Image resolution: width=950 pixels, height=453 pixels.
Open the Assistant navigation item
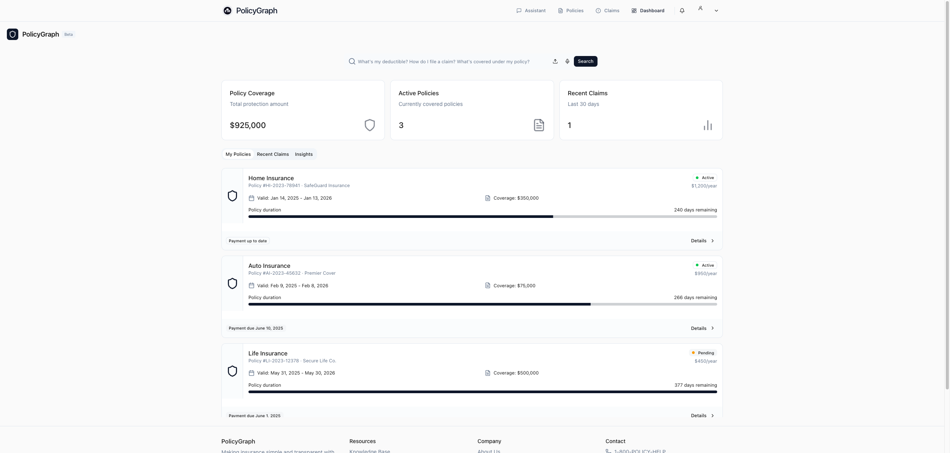pyautogui.click(x=531, y=11)
